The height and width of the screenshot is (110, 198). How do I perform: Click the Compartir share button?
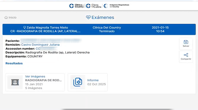tap(186, 57)
